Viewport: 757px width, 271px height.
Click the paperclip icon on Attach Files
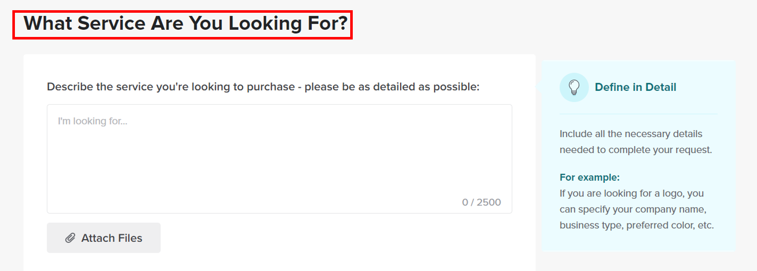click(70, 238)
